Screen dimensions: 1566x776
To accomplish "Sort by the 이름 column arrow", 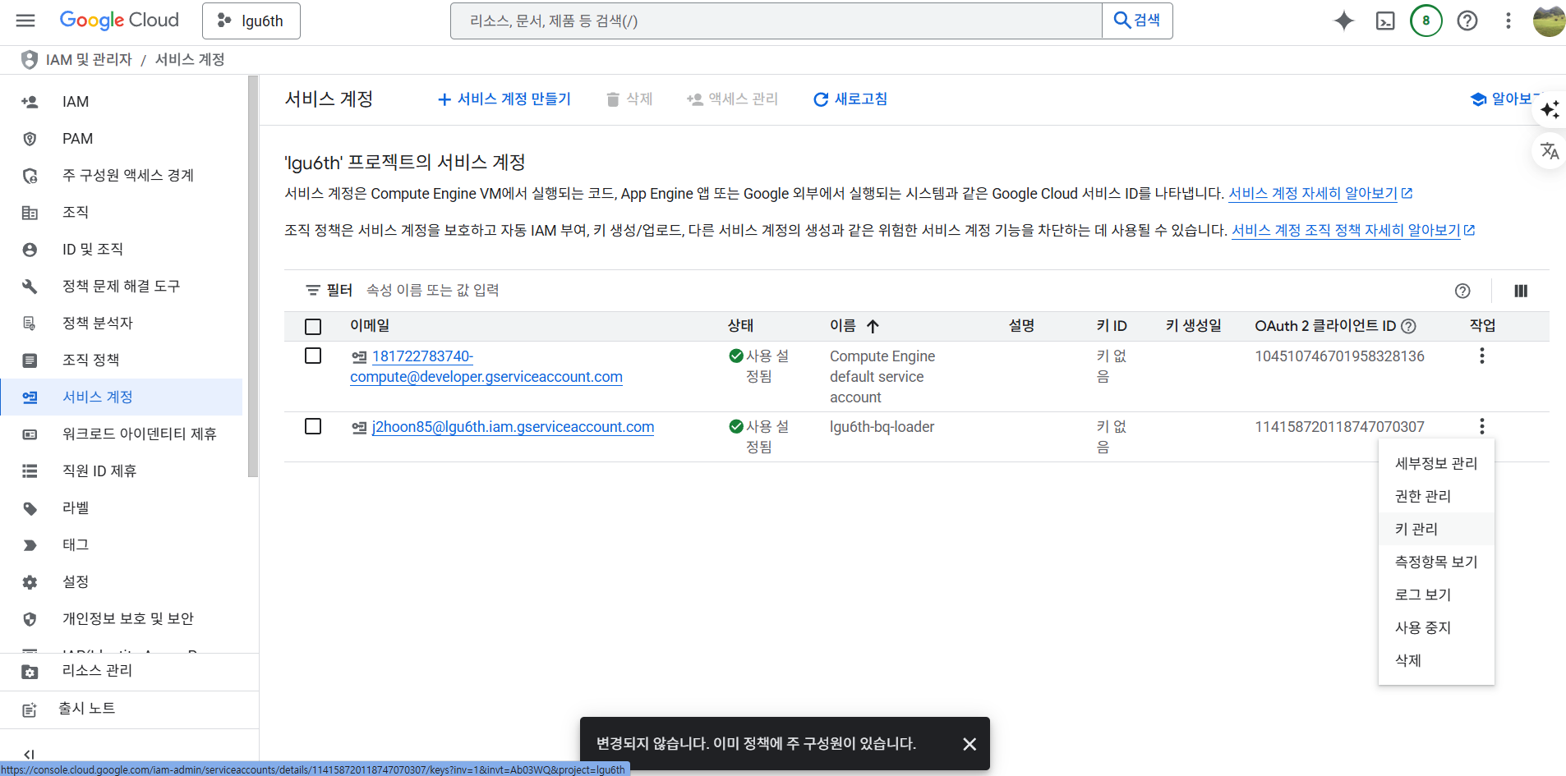I will [x=873, y=326].
